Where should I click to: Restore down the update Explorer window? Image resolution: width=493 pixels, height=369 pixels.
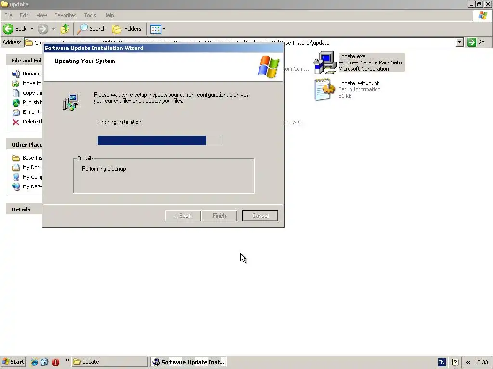(x=479, y=4)
